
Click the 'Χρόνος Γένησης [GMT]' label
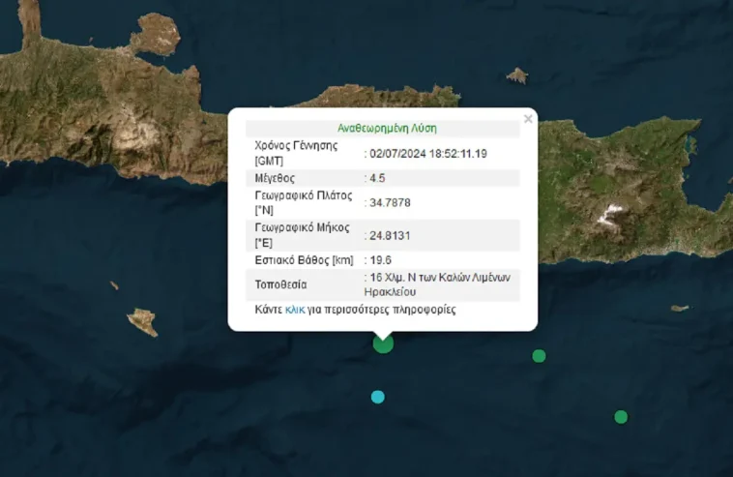296,152
